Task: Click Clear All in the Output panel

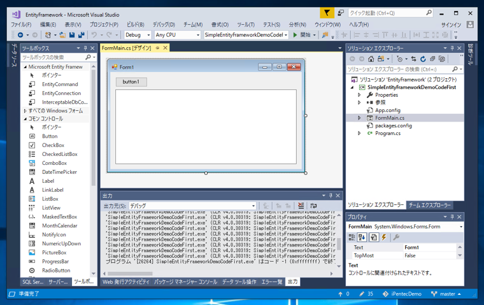Action: 301,206
